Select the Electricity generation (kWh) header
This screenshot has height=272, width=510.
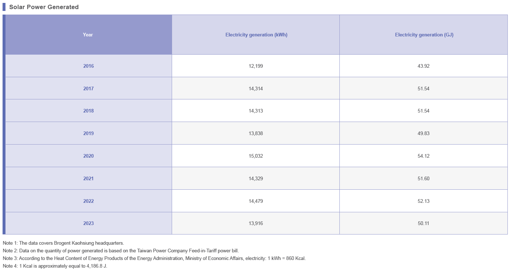coord(256,35)
